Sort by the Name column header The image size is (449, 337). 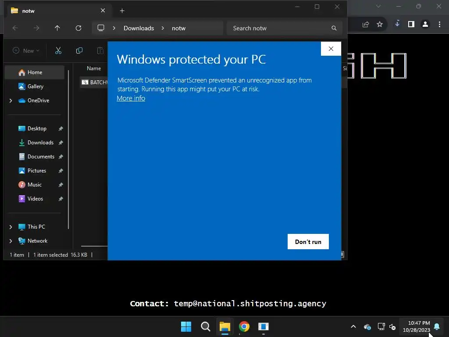94,68
